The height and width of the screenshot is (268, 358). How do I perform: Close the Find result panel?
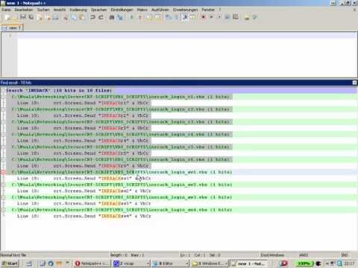(355, 83)
